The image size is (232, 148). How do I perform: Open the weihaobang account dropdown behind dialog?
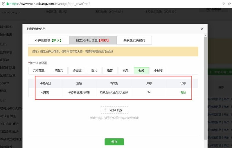pos(10,12)
